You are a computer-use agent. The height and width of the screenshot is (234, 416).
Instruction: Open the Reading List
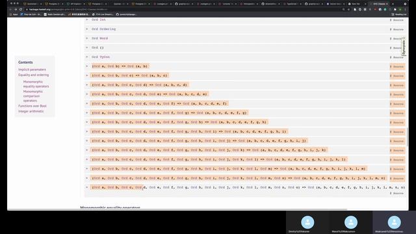(x=399, y=14)
